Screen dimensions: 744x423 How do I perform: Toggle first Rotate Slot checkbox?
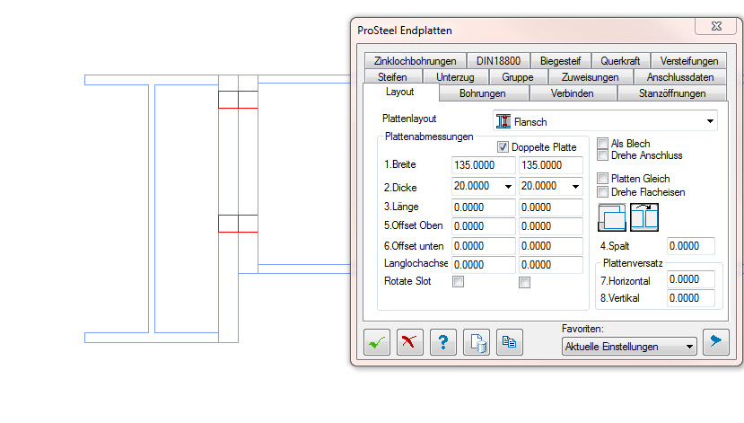[x=458, y=282]
